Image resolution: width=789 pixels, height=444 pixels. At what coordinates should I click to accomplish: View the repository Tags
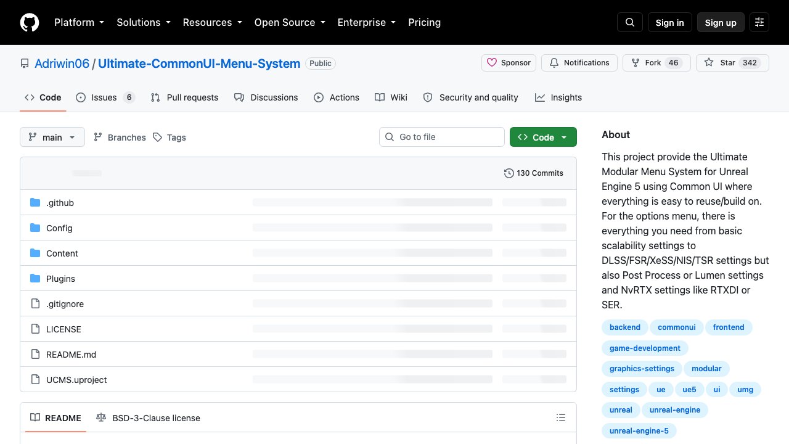pyautogui.click(x=170, y=138)
